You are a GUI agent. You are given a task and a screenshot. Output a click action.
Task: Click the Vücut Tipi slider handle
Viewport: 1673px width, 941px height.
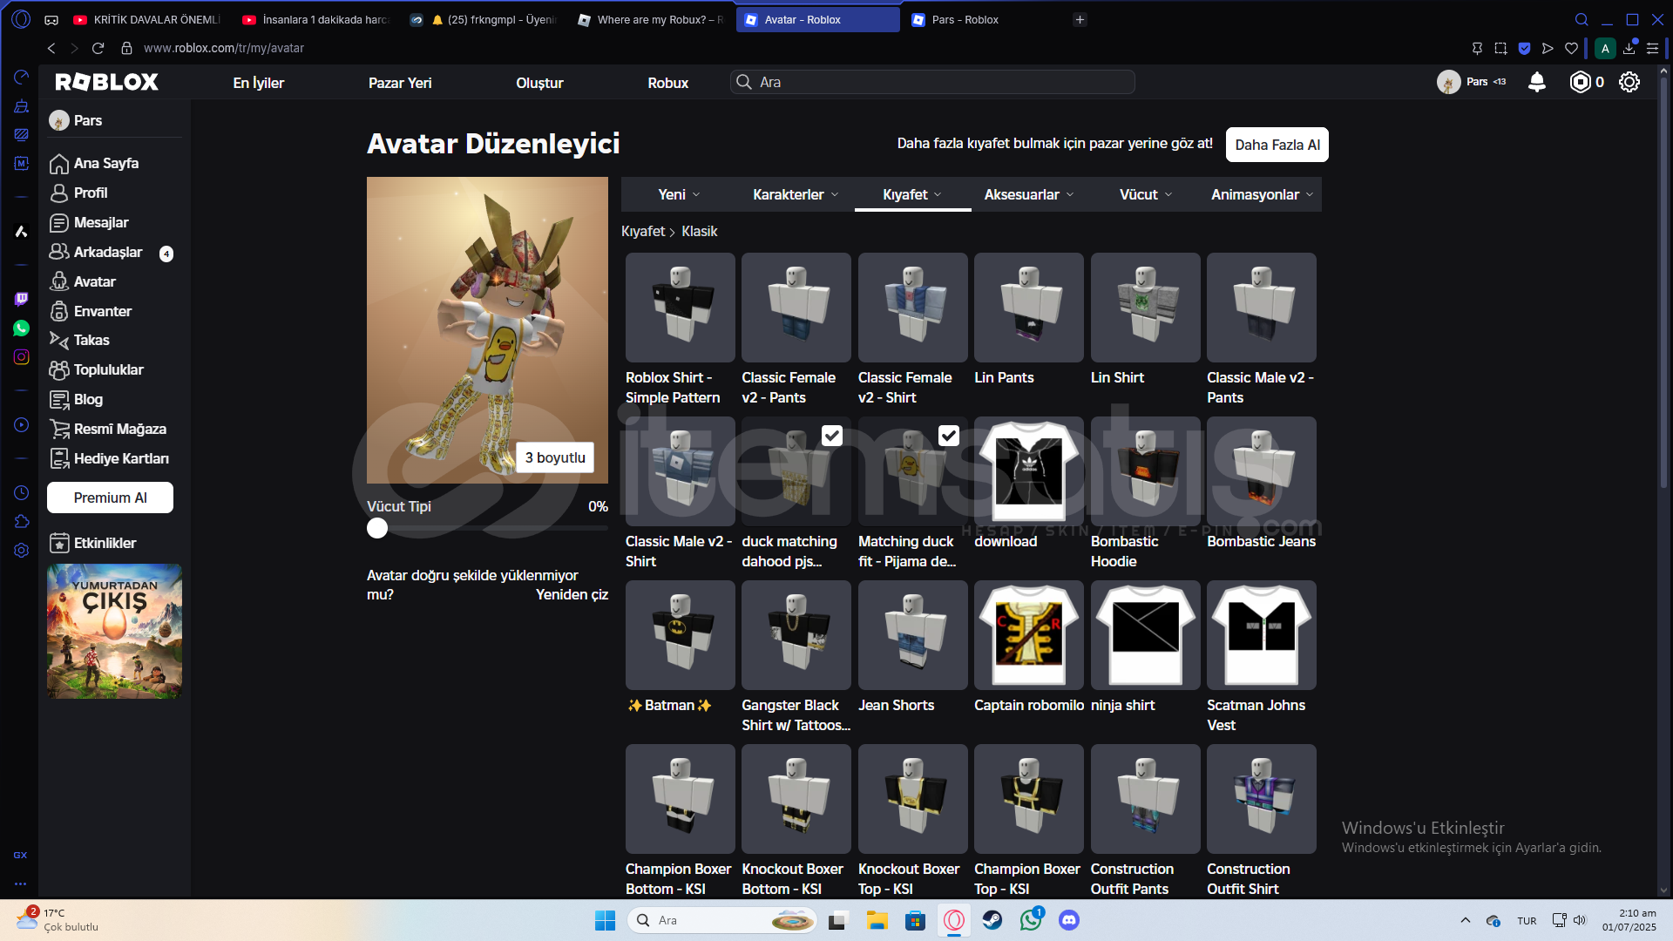pyautogui.click(x=377, y=528)
